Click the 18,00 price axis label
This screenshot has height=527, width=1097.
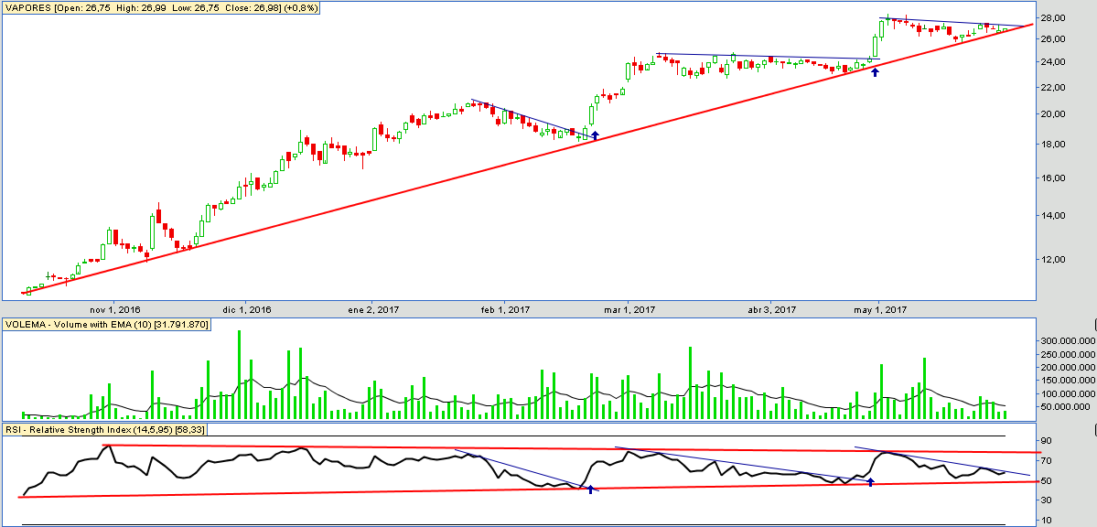[1054, 145]
